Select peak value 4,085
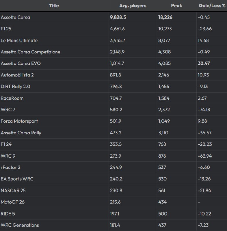The width and height of the screenshot is (227, 231). (164, 63)
